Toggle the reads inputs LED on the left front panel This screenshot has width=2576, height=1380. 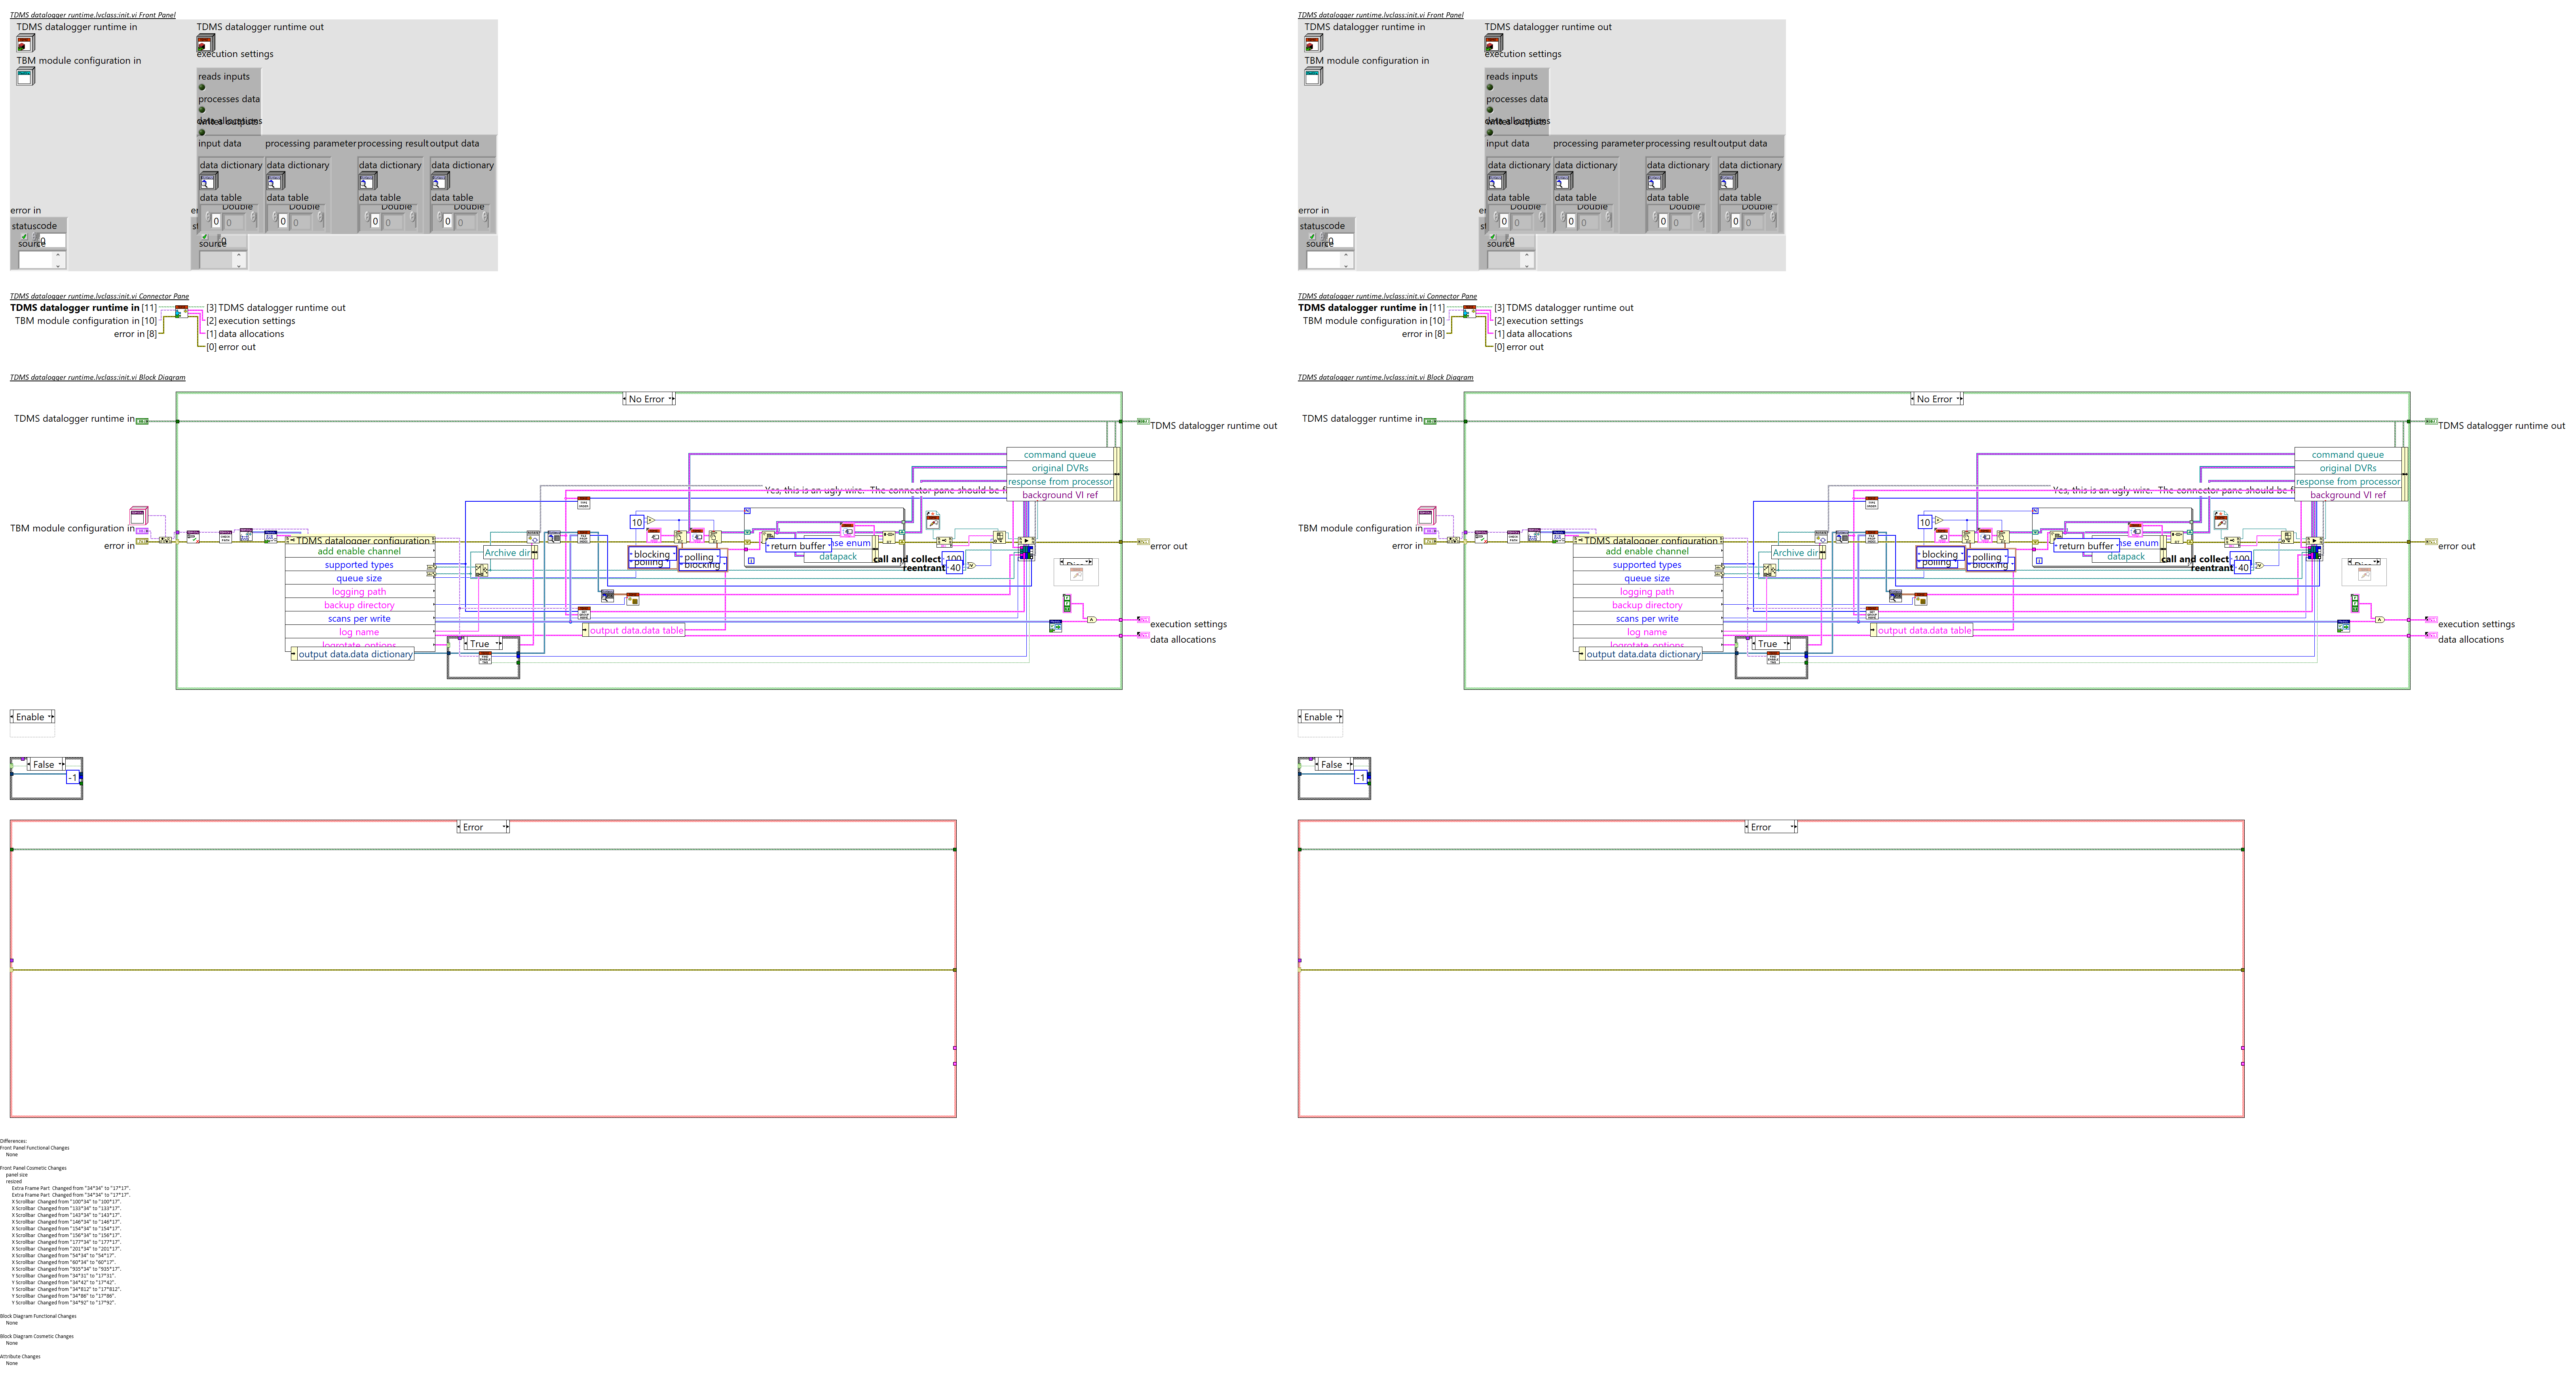(x=202, y=87)
